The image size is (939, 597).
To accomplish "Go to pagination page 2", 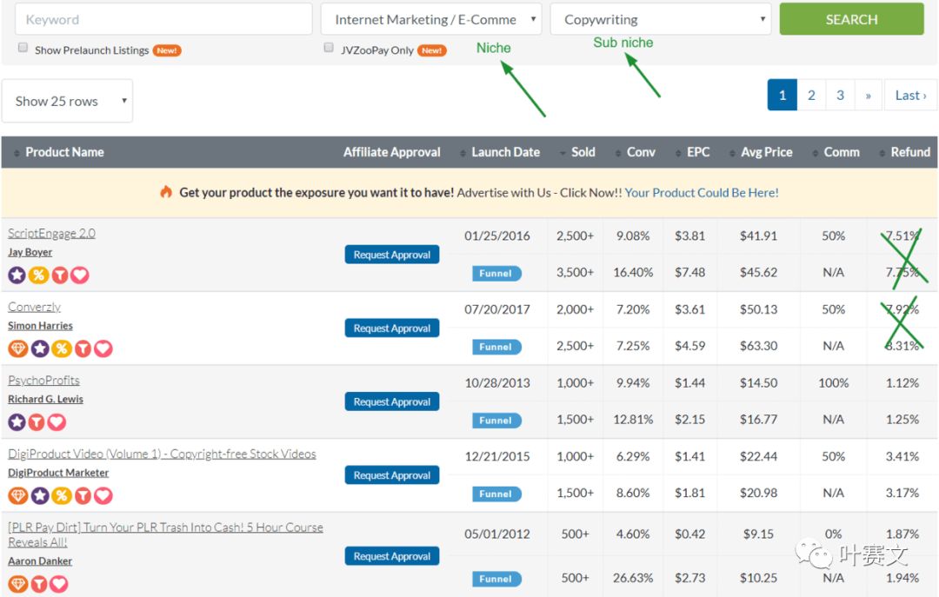I will (x=811, y=95).
